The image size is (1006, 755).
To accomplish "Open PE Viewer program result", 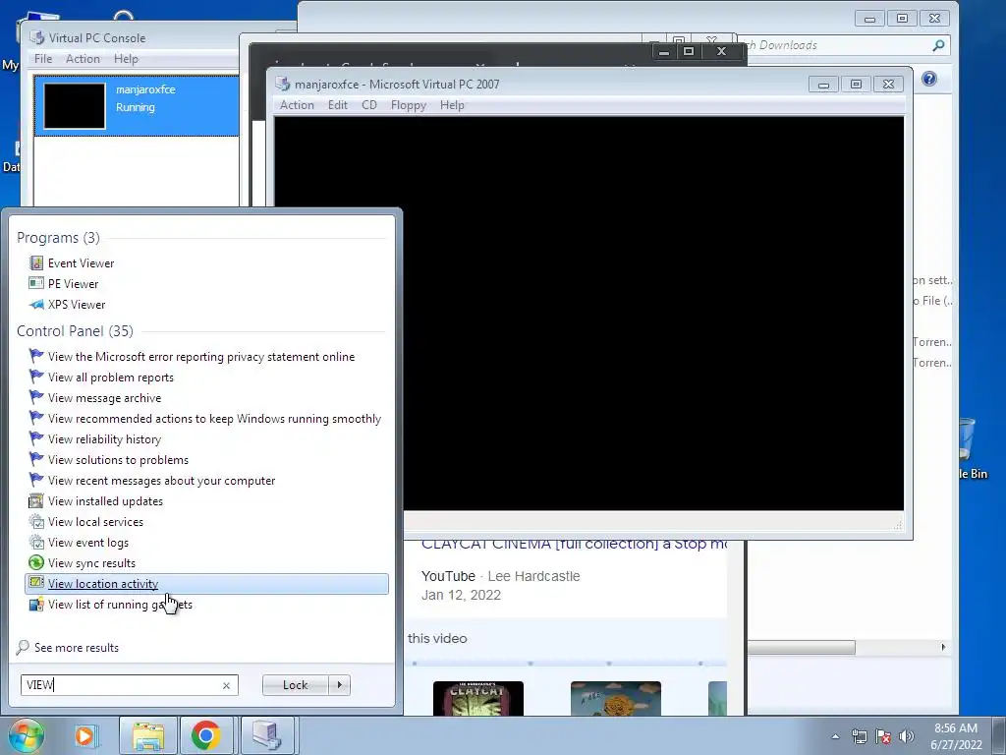I will tap(73, 284).
